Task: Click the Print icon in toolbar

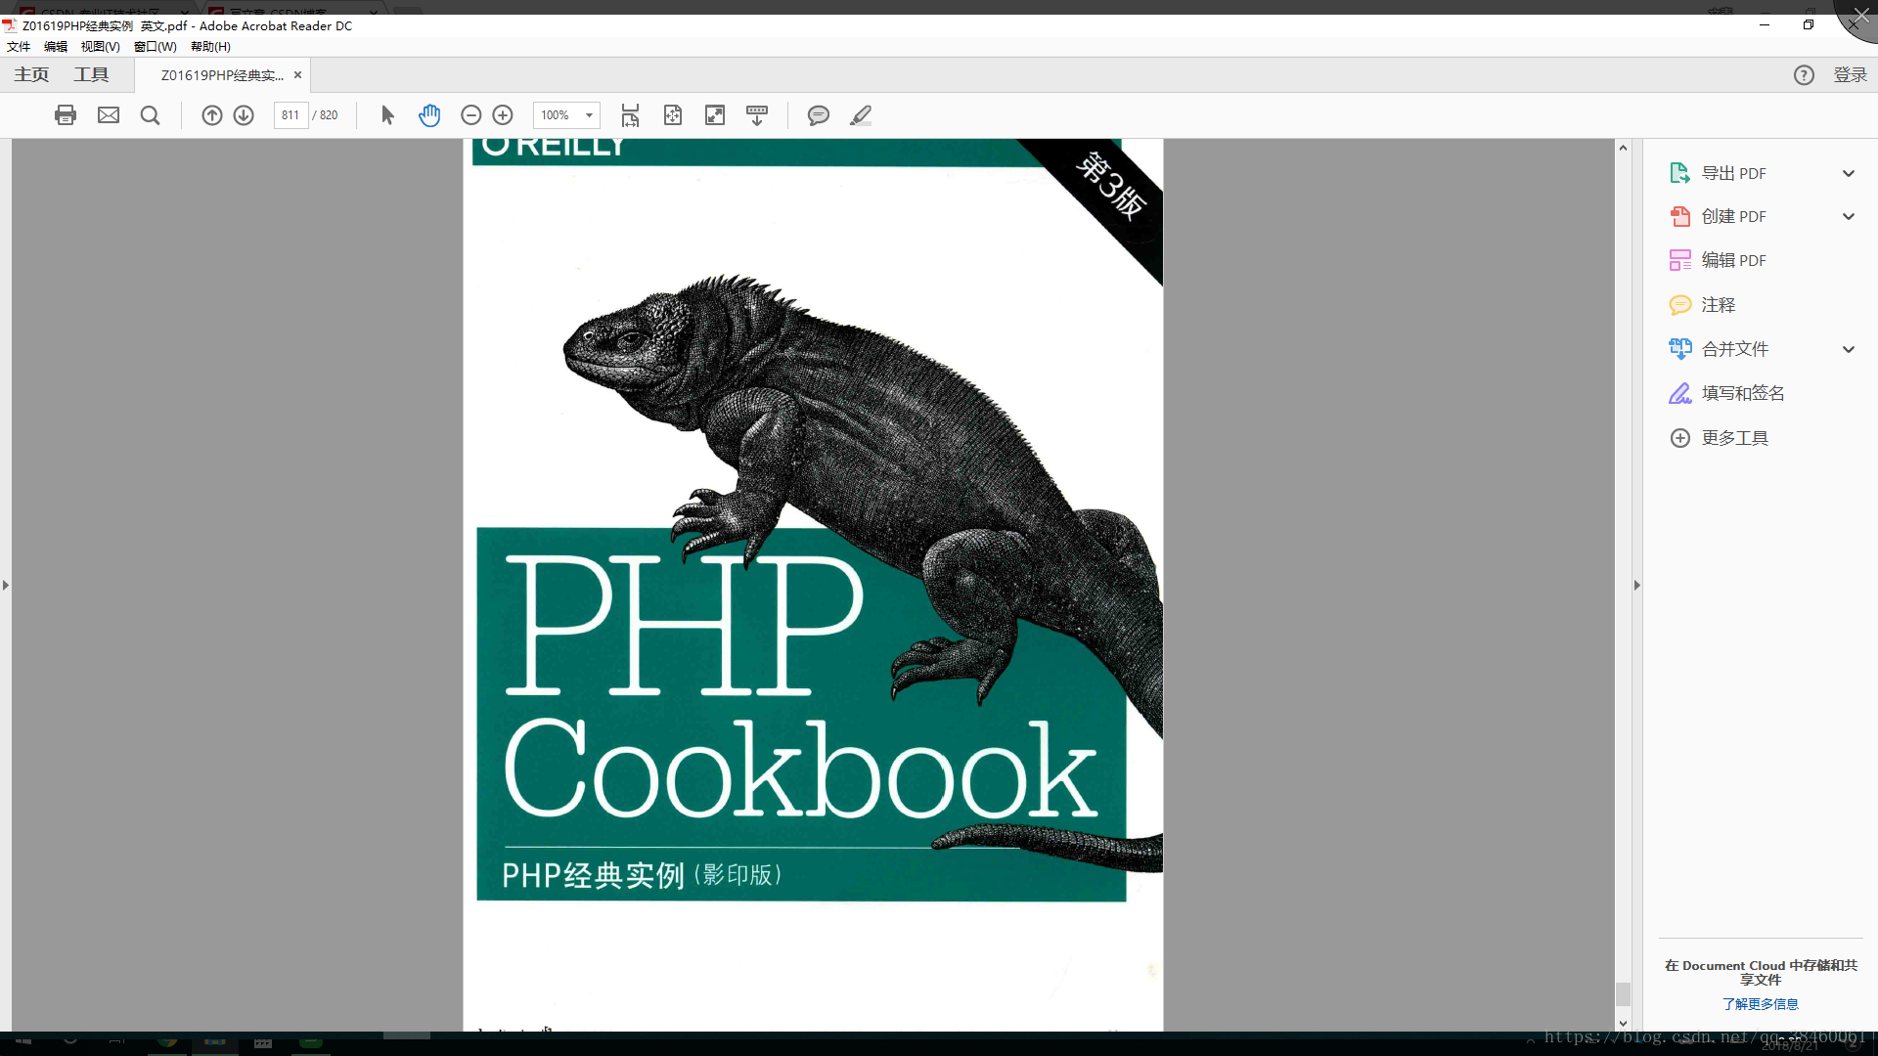Action: pos(66,115)
